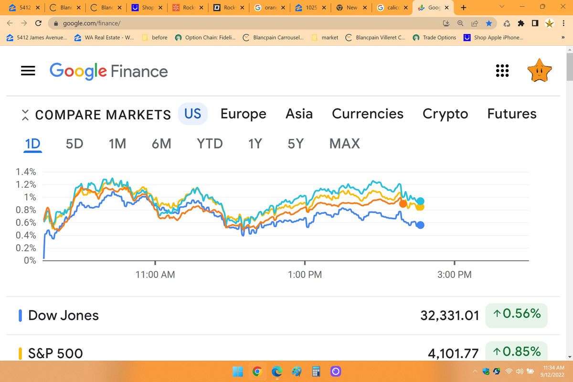Click the Google Finance logo
This screenshot has height=382, width=573.
109,71
